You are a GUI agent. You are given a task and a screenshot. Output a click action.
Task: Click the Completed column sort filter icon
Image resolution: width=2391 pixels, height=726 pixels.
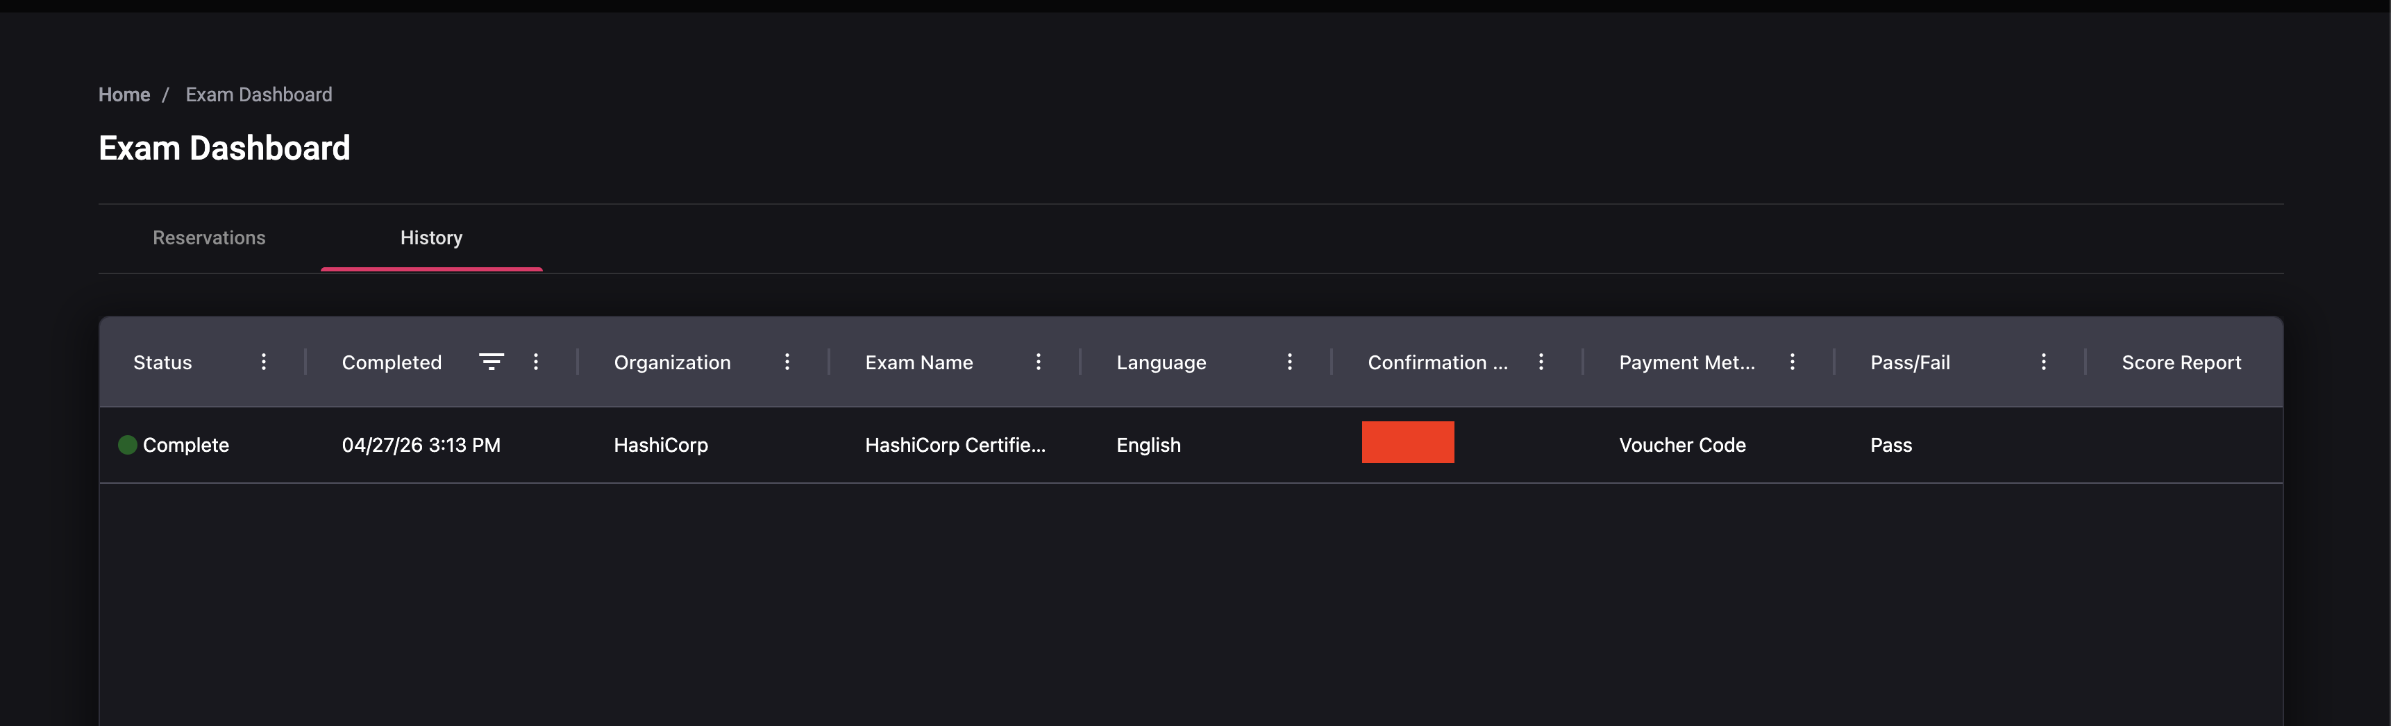(x=491, y=362)
